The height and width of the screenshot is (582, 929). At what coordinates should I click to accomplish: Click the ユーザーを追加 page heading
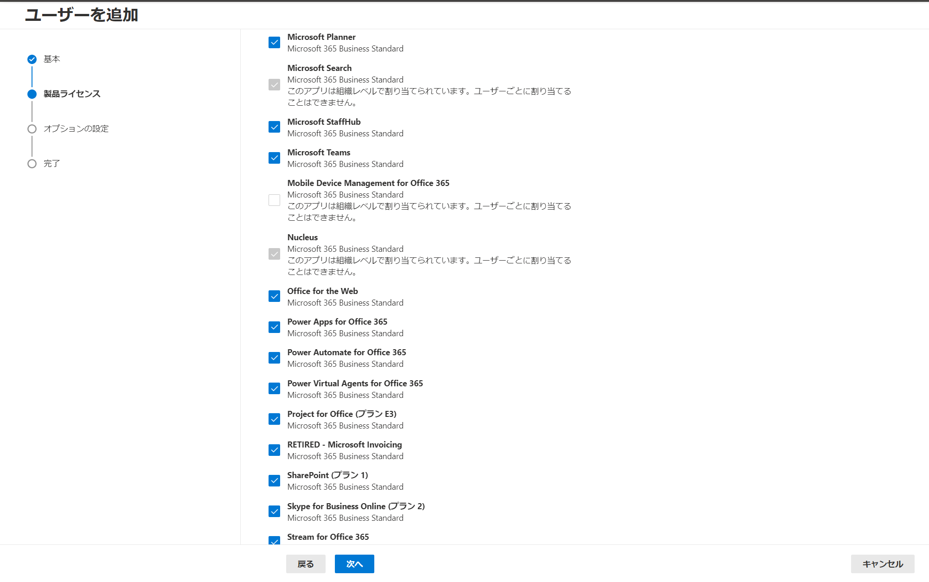tap(82, 15)
